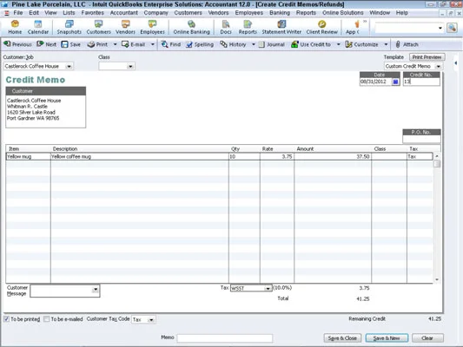
Task: Click the Save & New button
Action: coord(387,338)
